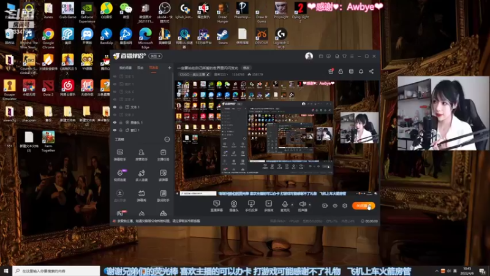Toggle preview eye icon near settings gear
This screenshot has height=276, width=490.
click(335, 205)
